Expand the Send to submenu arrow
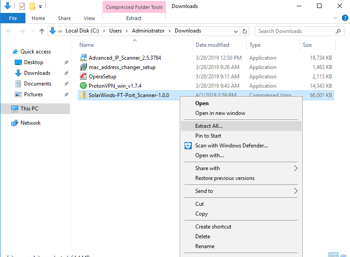Image resolution: width=350 pixels, height=257 pixels. [296, 191]
